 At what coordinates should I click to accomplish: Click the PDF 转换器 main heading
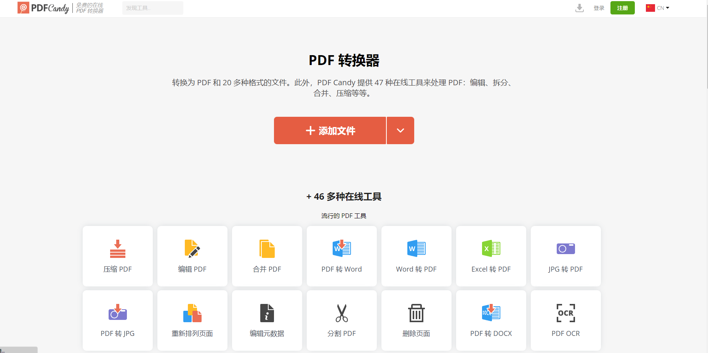coord(344,60)
